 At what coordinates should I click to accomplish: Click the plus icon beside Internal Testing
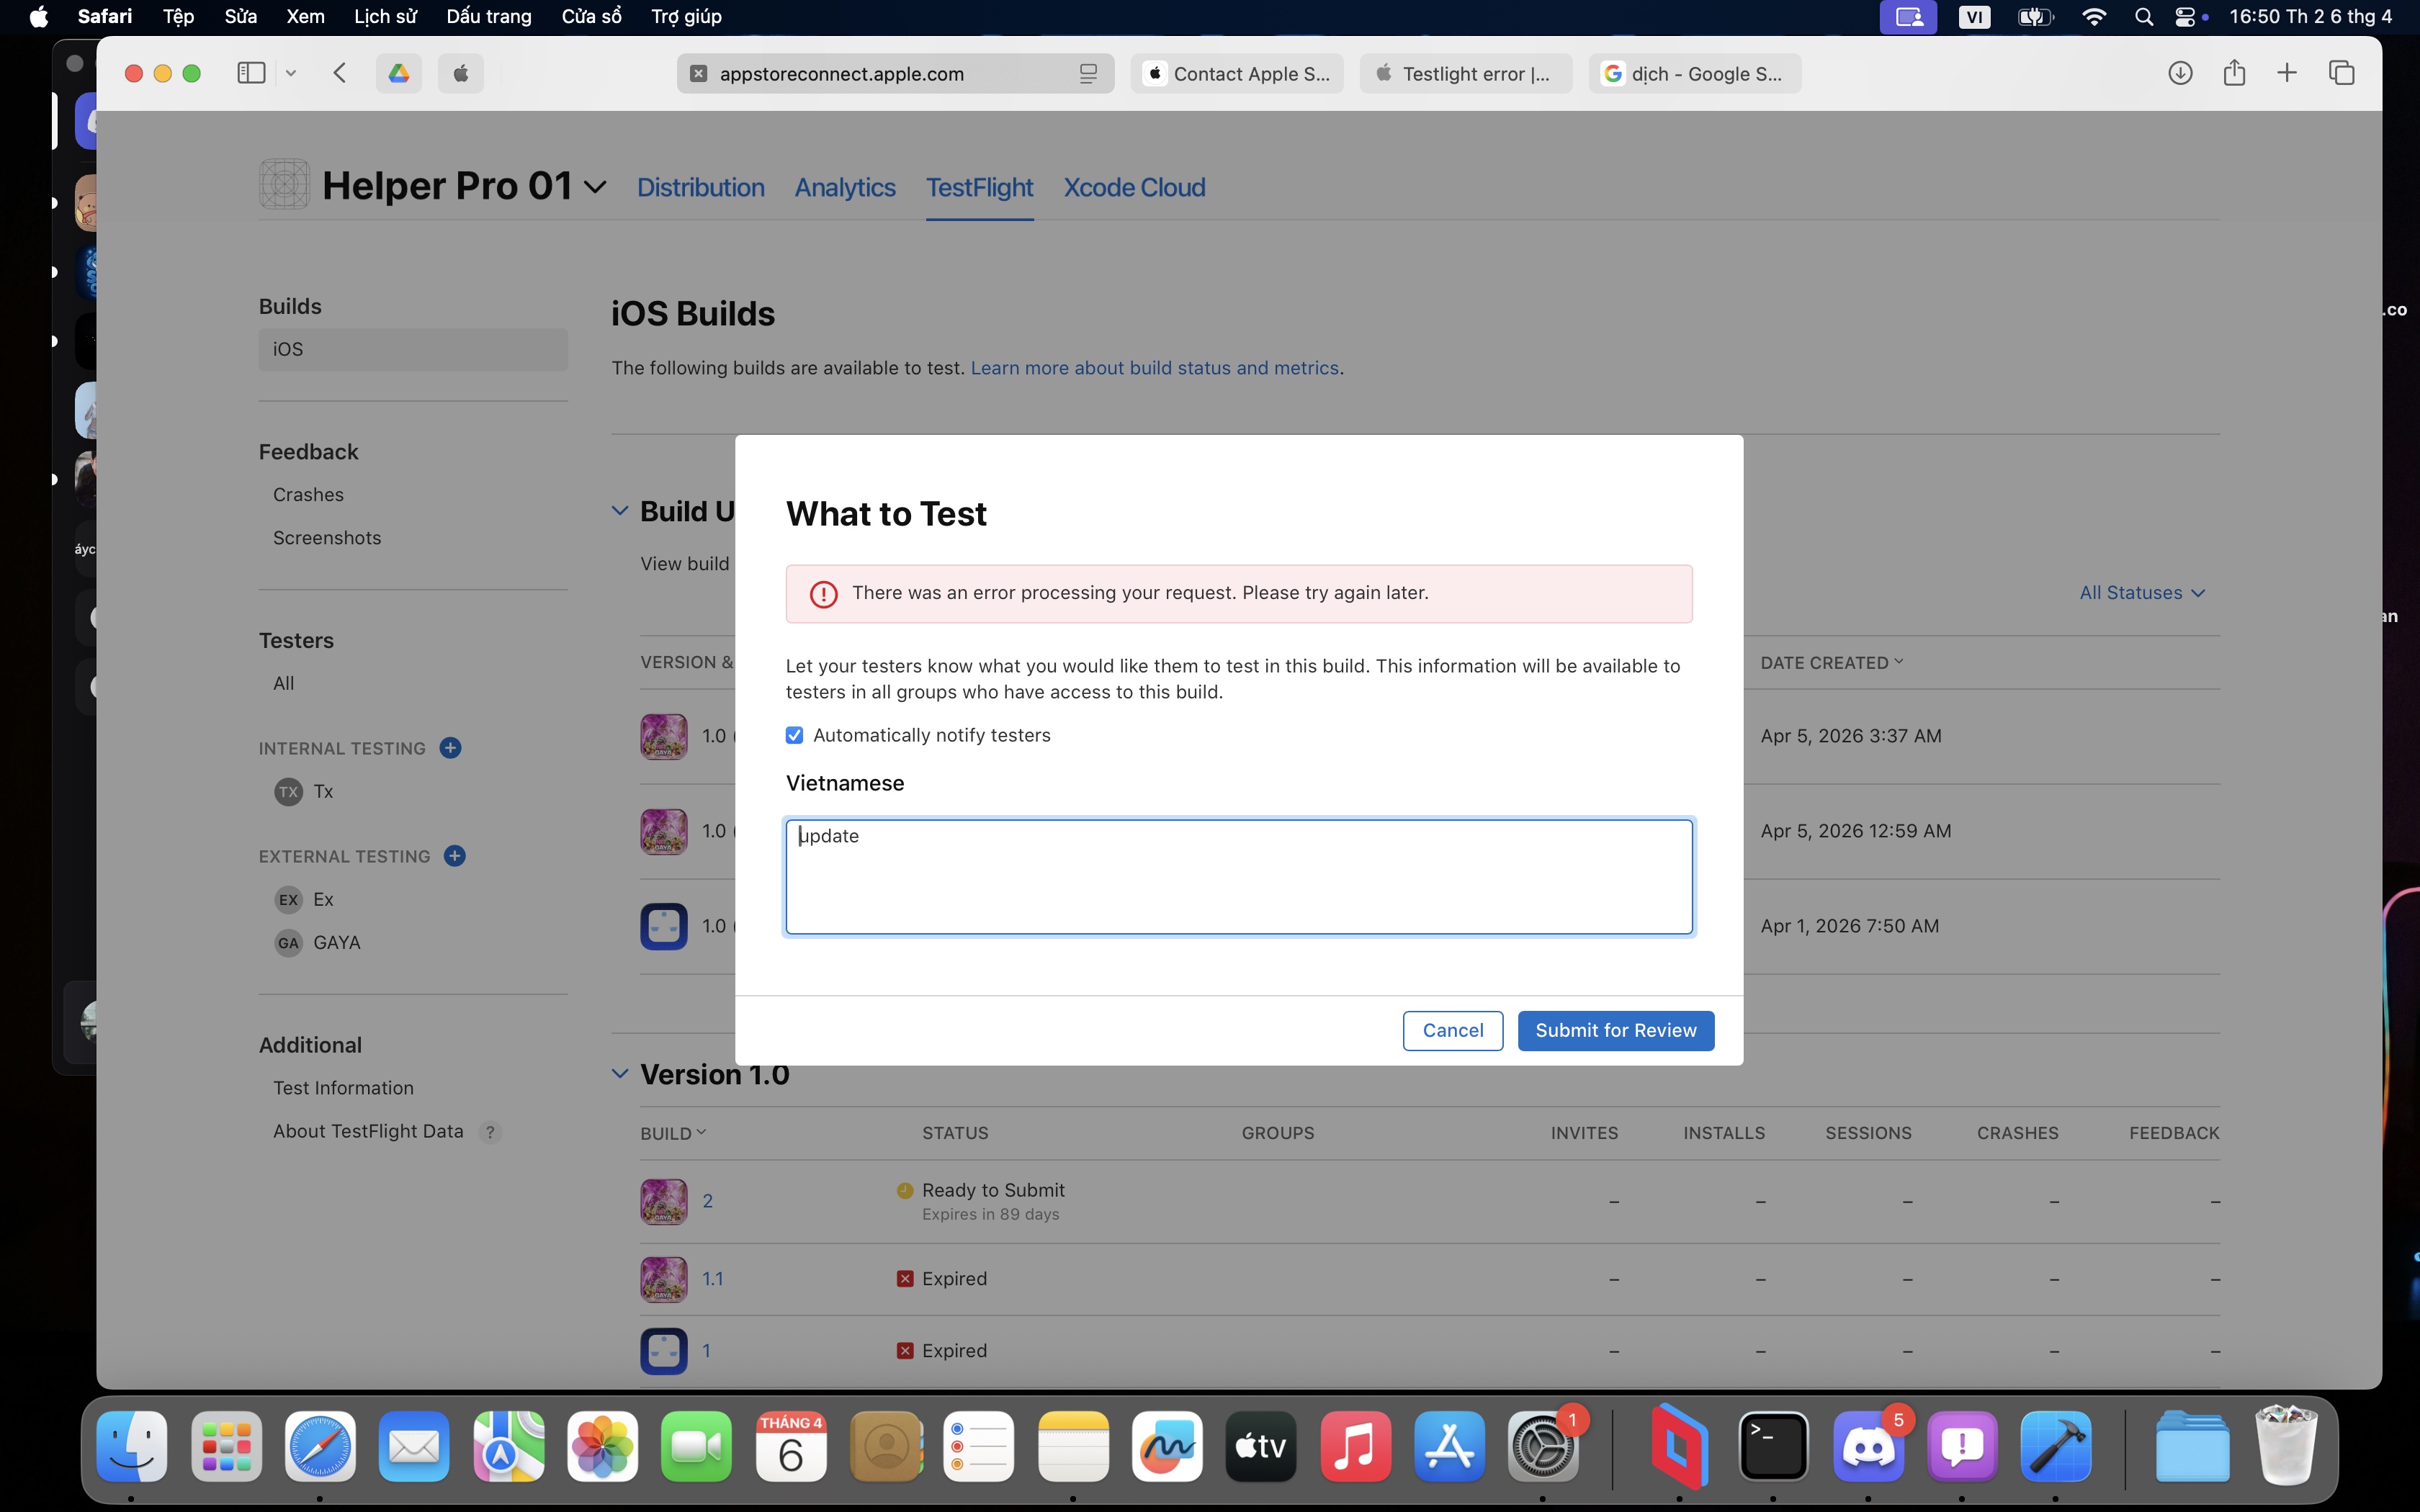click(x=450, y=748)
